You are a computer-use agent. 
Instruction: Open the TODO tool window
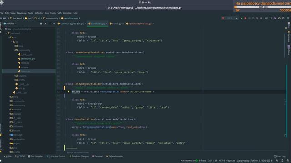20,156
